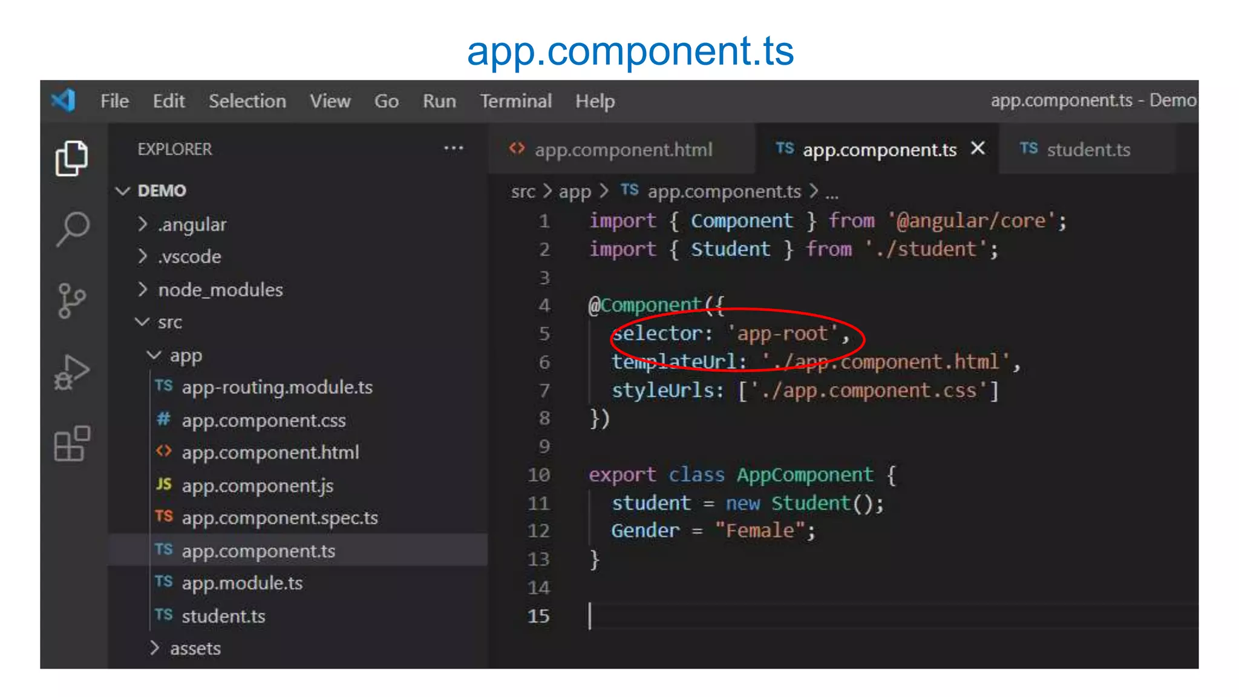Open the View menu
This screenshot has width=1239, height=697.
[x=330, y=101]
